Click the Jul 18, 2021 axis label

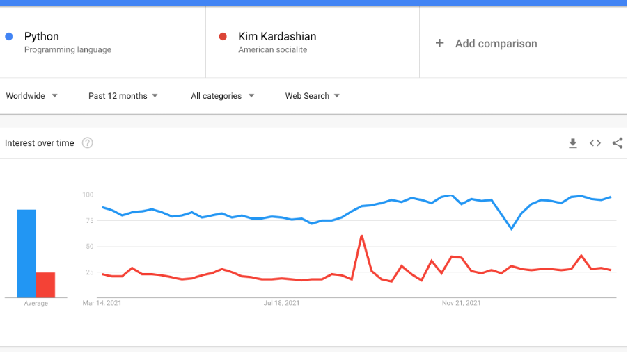click(282, 303)
